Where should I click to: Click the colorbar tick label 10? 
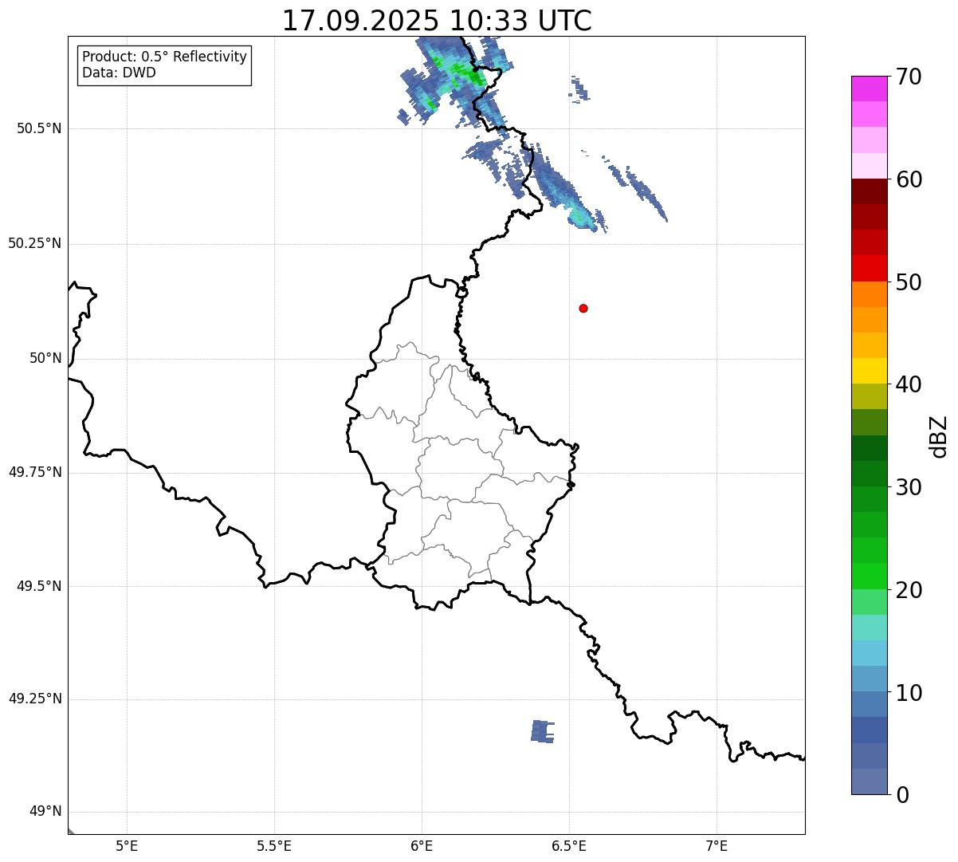click(x=908, y=693)
